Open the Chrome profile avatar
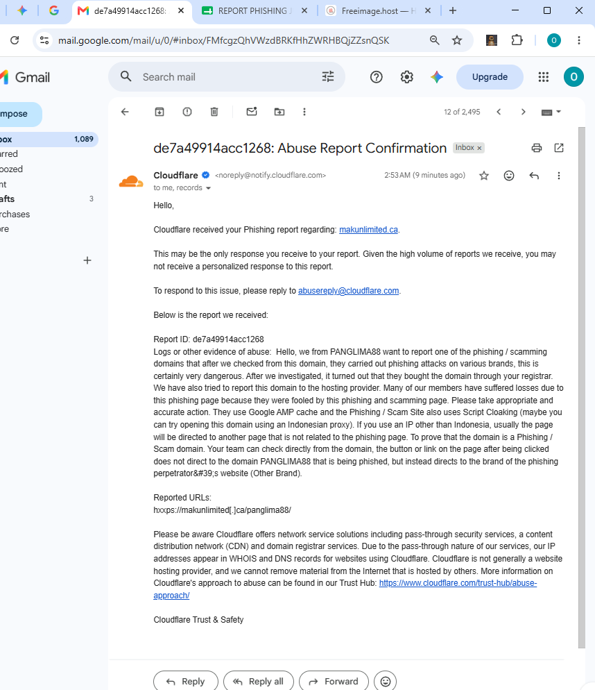This screenshot has height=690, width=595. coord(553,40)
